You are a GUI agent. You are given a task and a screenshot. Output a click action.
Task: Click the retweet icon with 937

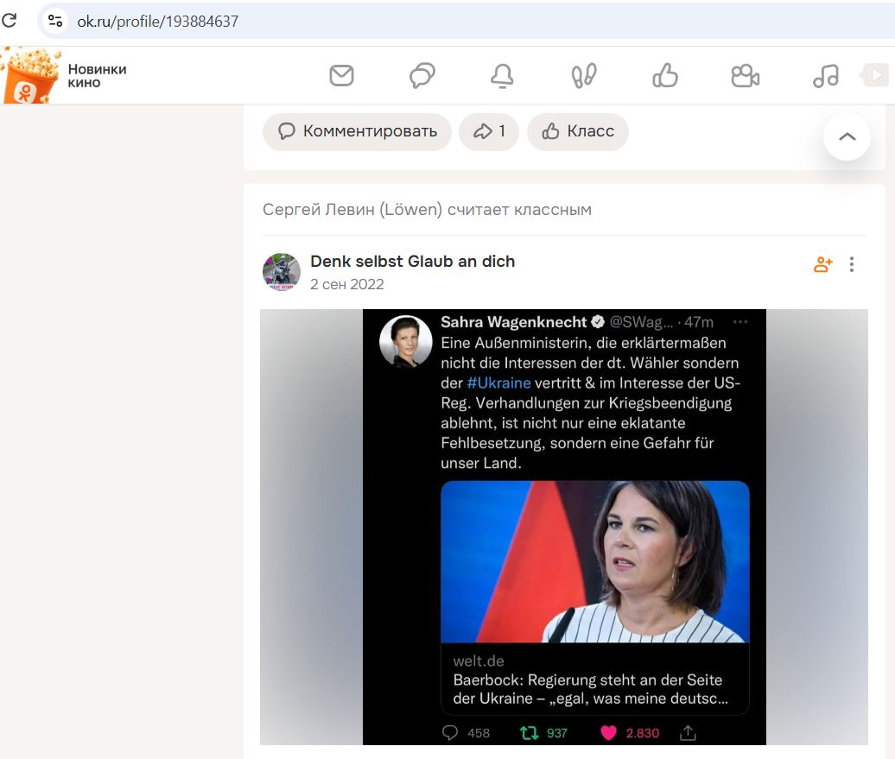pyautogui.click(x=529, y=733)
